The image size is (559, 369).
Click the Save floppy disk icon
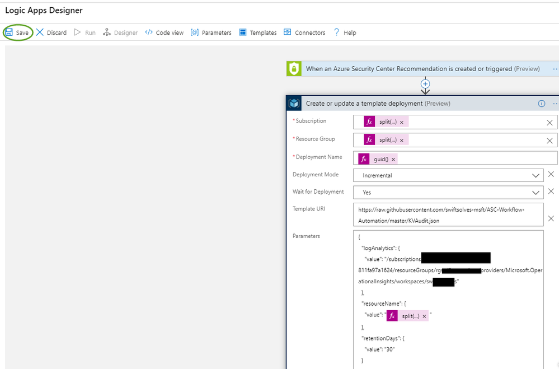tap(9, 32)
